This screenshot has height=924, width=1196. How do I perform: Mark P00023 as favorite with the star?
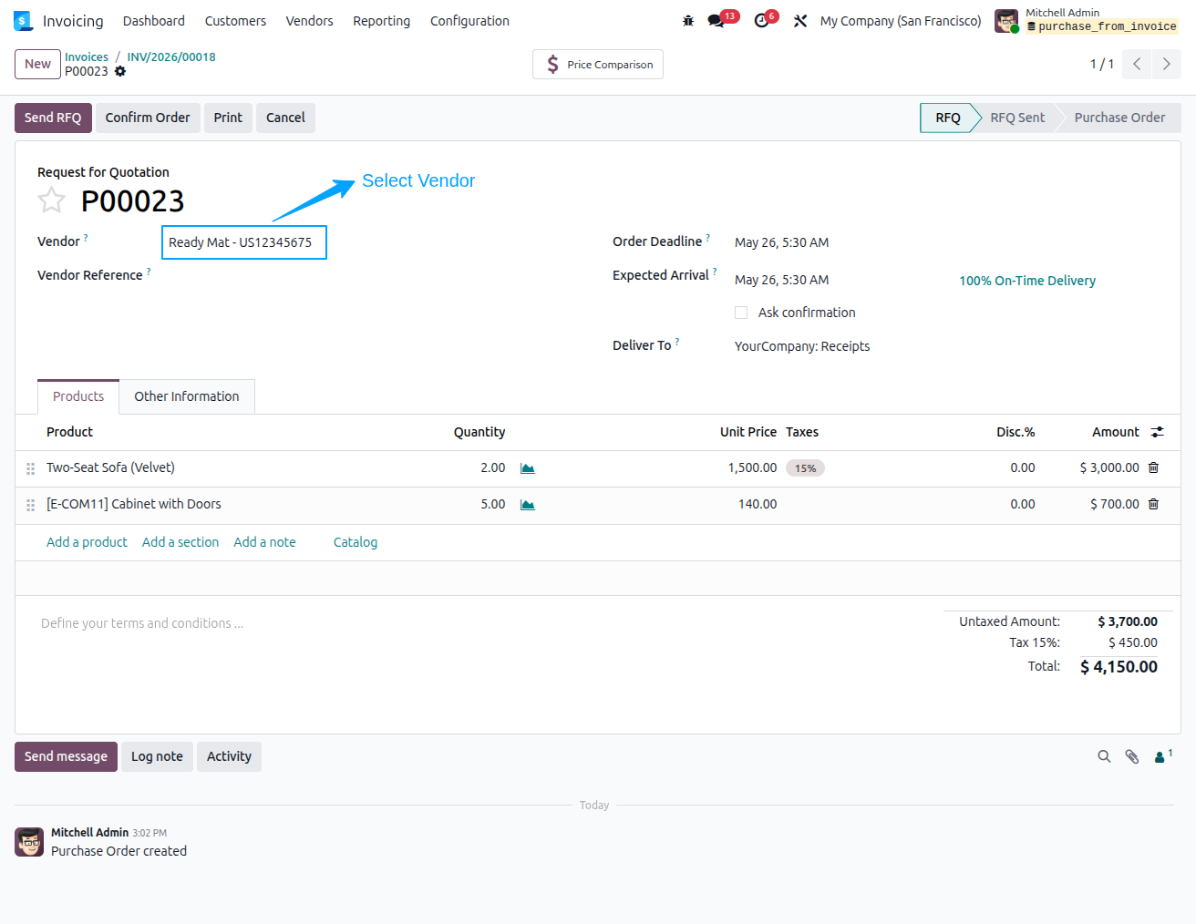52,200
